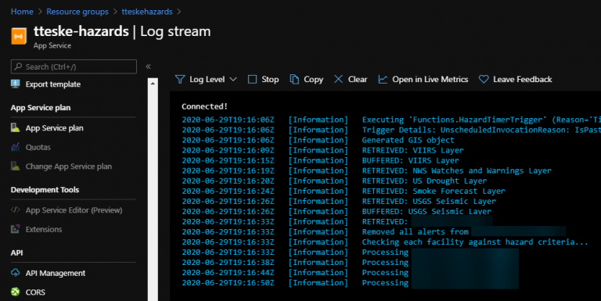The image size is (601, 301).
Task: Click Open in Live Metrics
Action: click(x=430, y=79)
